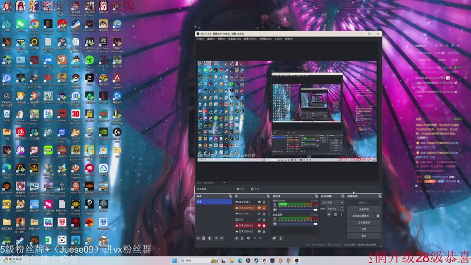
Task: Open Google Chrome desktop shortcut
Action: pos(34,24)
